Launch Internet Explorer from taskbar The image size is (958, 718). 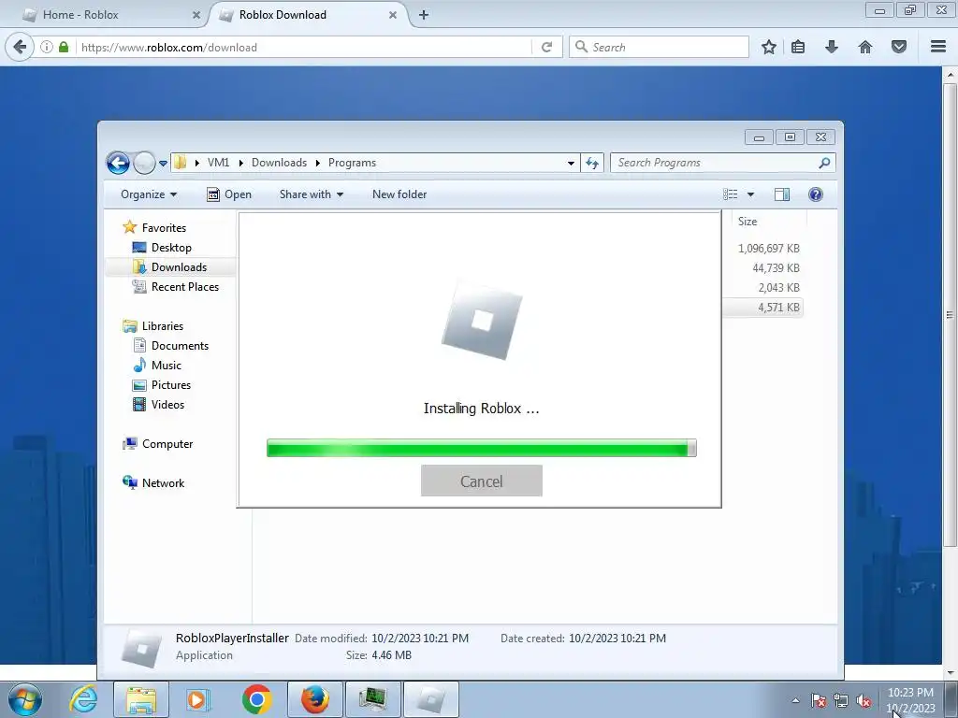coord(83,699)
